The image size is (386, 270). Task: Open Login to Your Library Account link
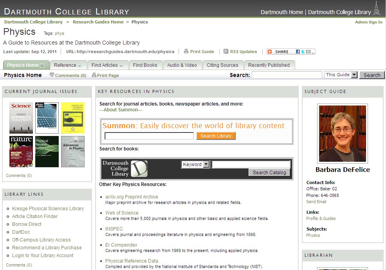click(43, 256)
